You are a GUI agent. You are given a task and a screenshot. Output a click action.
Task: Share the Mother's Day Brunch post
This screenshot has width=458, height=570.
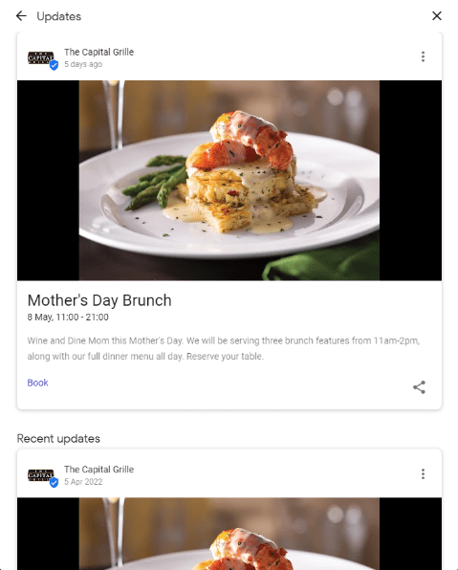(x=419, y=387)
